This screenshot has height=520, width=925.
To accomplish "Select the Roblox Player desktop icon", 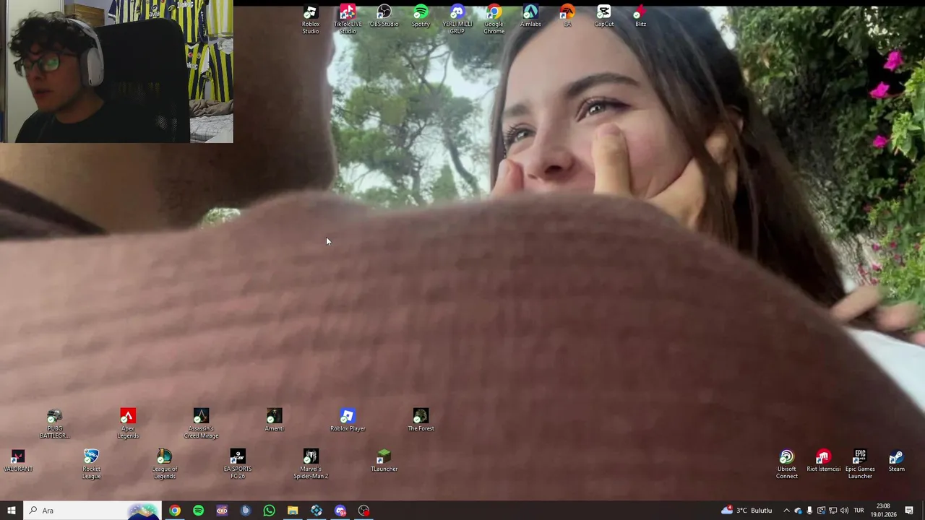I will coord(348,421).
